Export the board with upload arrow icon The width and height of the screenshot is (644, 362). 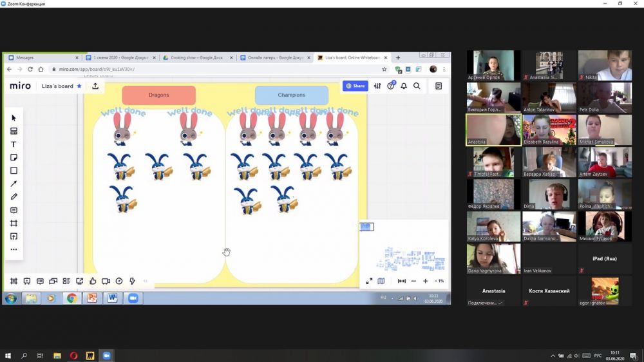click(x=95, y=86)
